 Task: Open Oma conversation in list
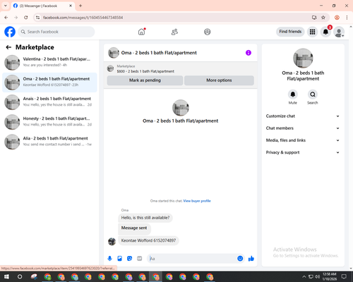click(49, 82)
